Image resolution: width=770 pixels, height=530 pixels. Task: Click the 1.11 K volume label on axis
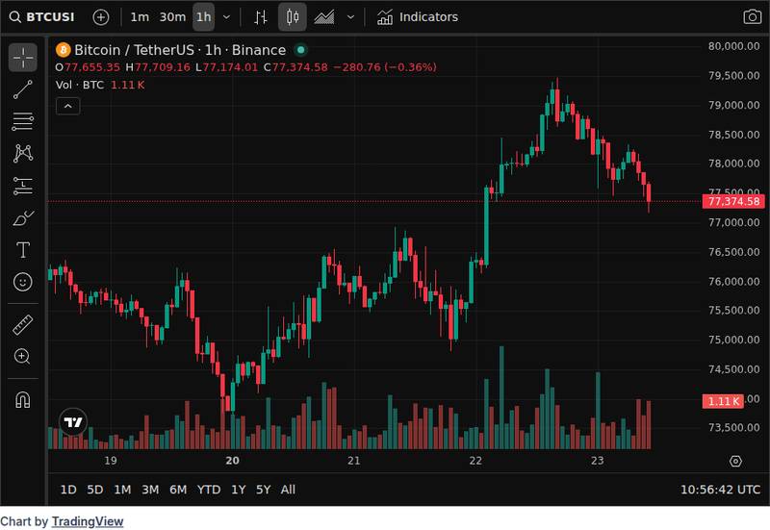pyautogui.click(x=723, y=401)
